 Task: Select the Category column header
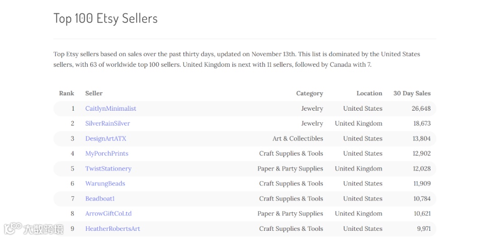310,93
